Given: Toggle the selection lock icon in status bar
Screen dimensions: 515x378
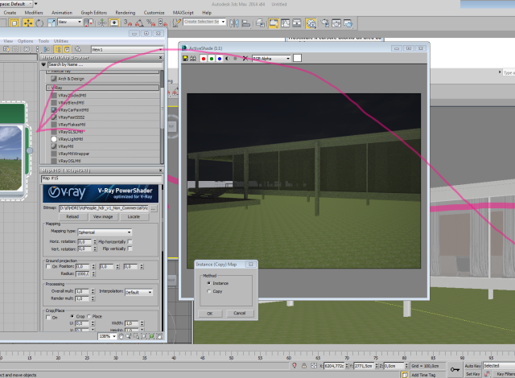Looking at the screenshot, I should [x=304, y=365].
